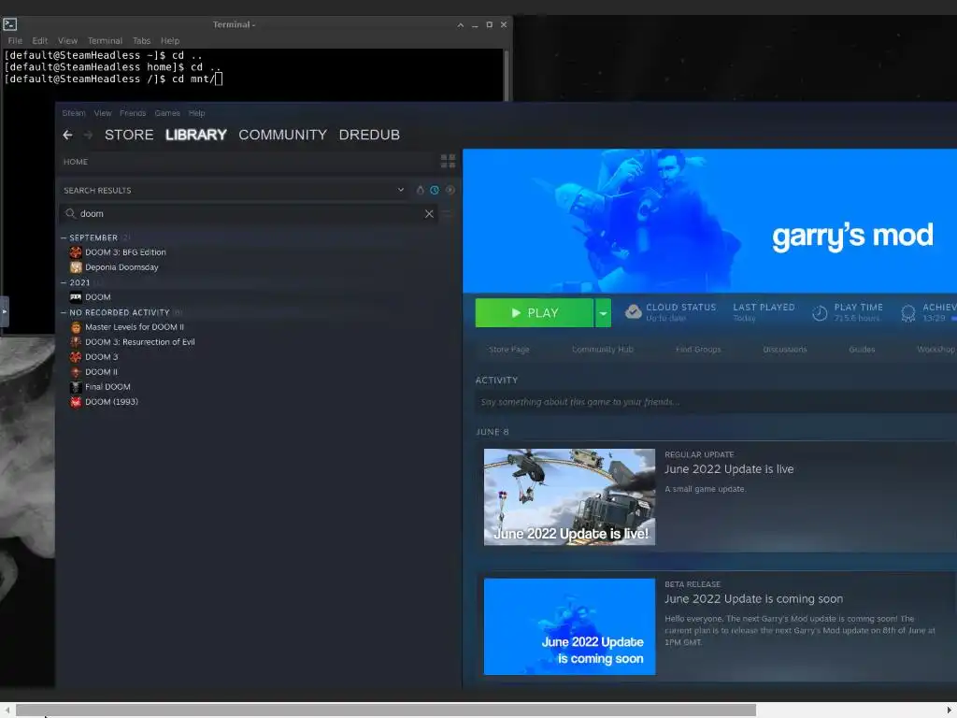This screenshot has width=957, height=718.
Task: Open the dropdown arrow beside PLAY
Action: tap(603, 313)
